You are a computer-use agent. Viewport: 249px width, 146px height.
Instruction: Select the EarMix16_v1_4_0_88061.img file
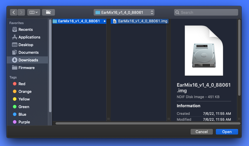[x=140, y=21]
